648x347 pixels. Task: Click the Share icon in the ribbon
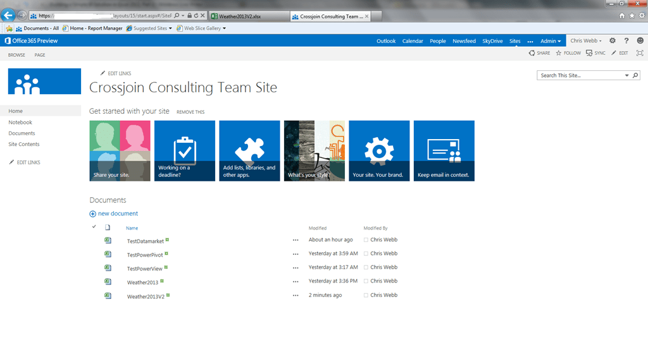(x=532, y=53)
